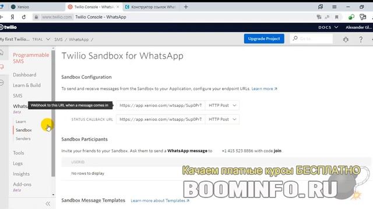
Task: Open Insights in the sidebar
Action: (21, 174)
